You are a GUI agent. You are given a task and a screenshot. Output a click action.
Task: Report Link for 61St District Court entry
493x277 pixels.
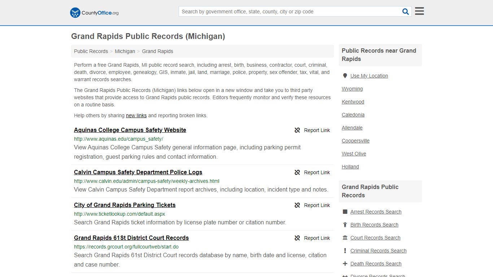pyautogui.click(x=317, y=238)
